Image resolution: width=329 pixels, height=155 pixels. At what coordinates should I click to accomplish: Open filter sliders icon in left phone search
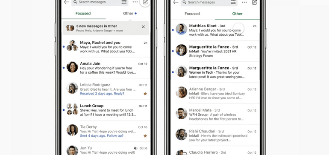pos(124,2)
